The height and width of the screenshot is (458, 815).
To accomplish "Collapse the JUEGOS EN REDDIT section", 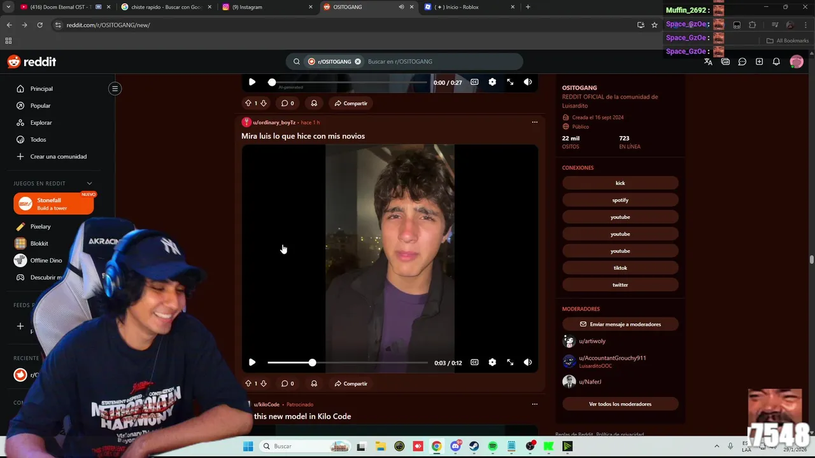I will [x=89, y=183].
